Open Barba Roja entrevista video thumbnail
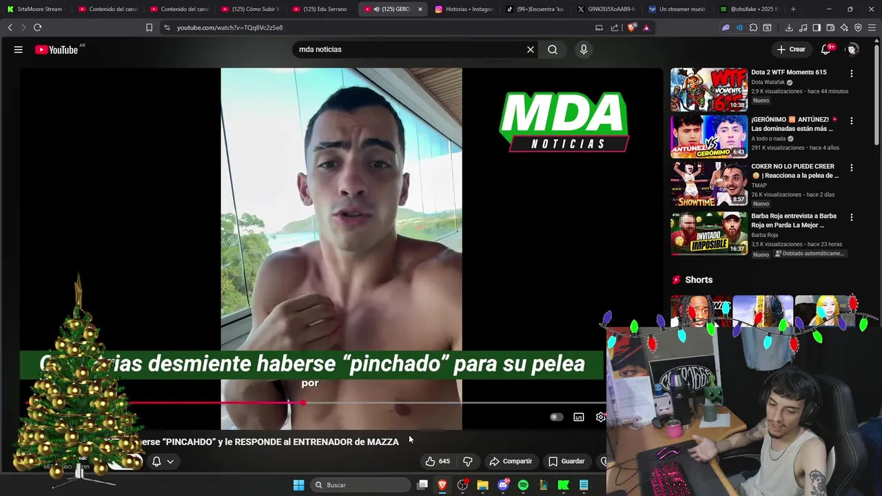 [709, 234]
